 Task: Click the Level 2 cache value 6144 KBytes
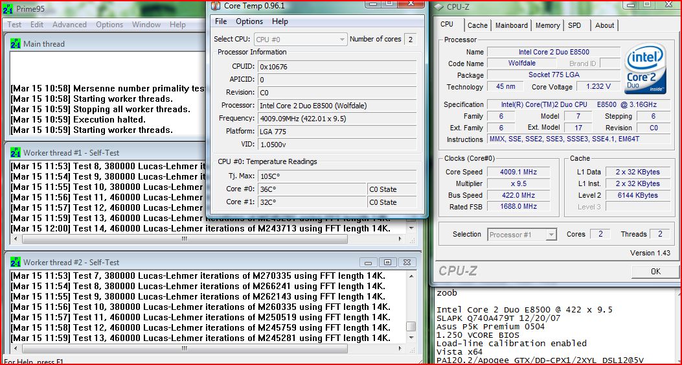point(638,195)
